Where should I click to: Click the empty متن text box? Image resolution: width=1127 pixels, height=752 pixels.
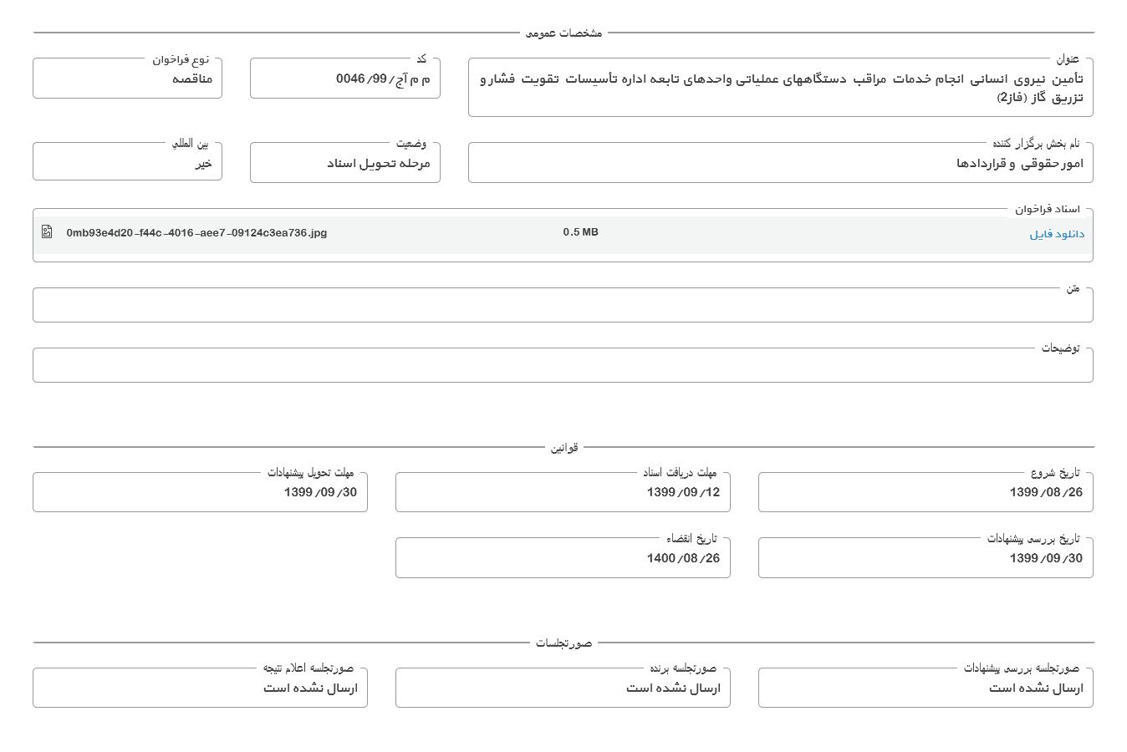[x=563, y=305]
